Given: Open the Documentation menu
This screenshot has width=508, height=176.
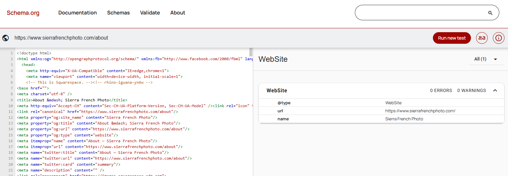Looking at the screenshot, I should click(77, 13).
